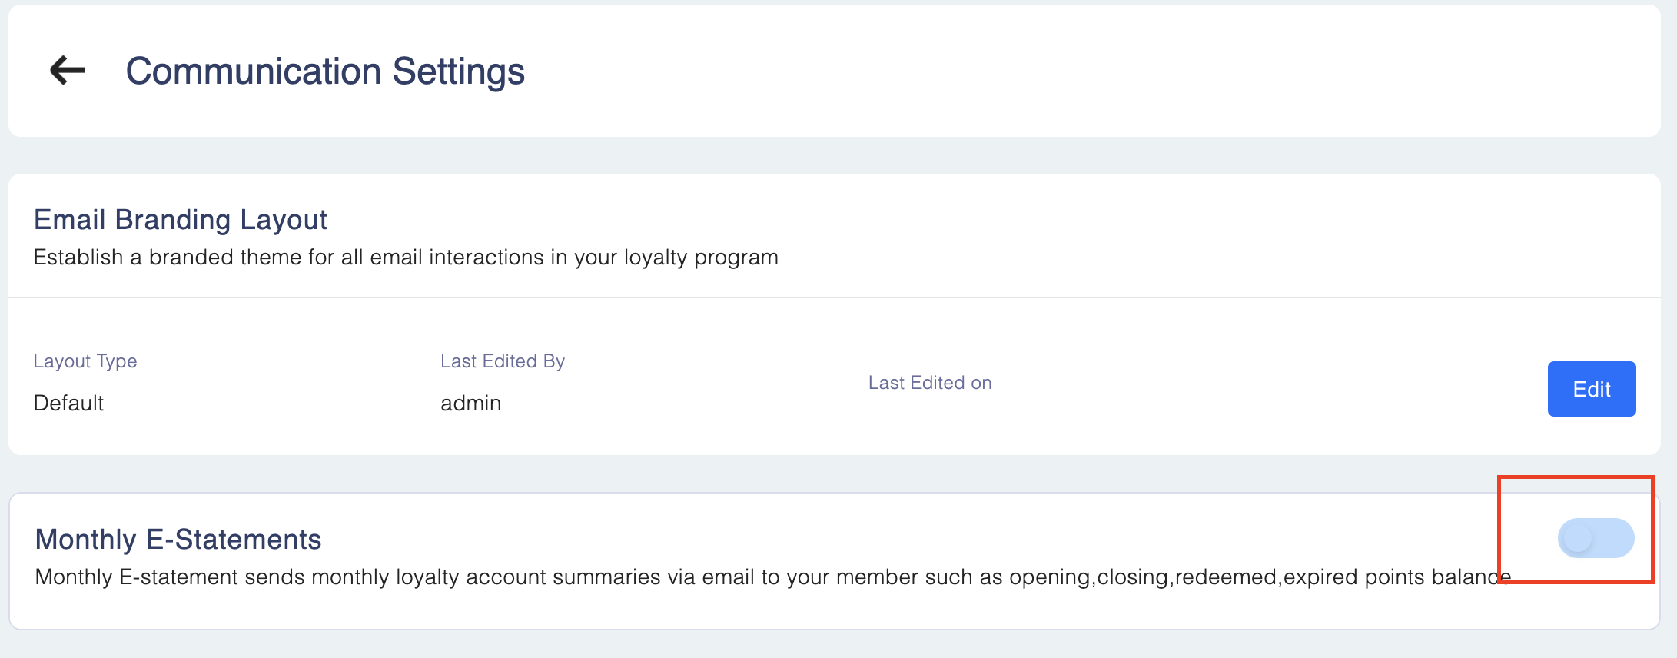The image size is (1677, 658).
Task: Click the word Communication in page title
Action: (254, 71)
